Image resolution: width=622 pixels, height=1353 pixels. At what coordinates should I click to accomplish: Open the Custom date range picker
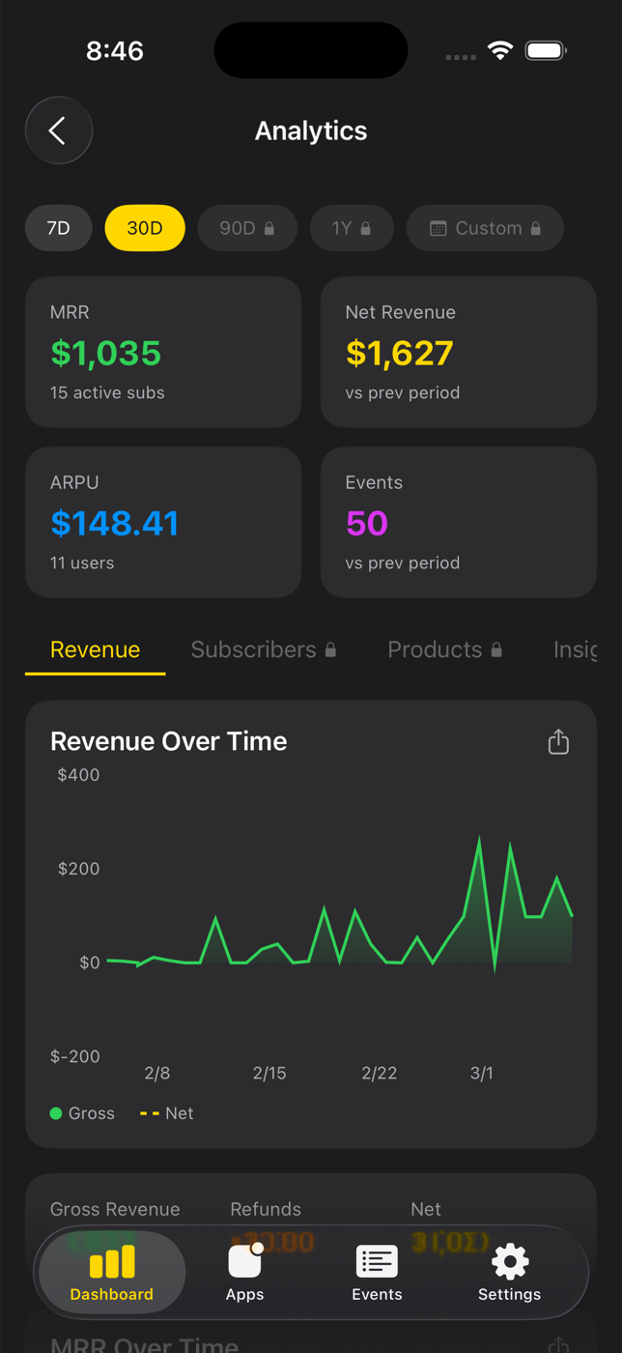(485, 228)
